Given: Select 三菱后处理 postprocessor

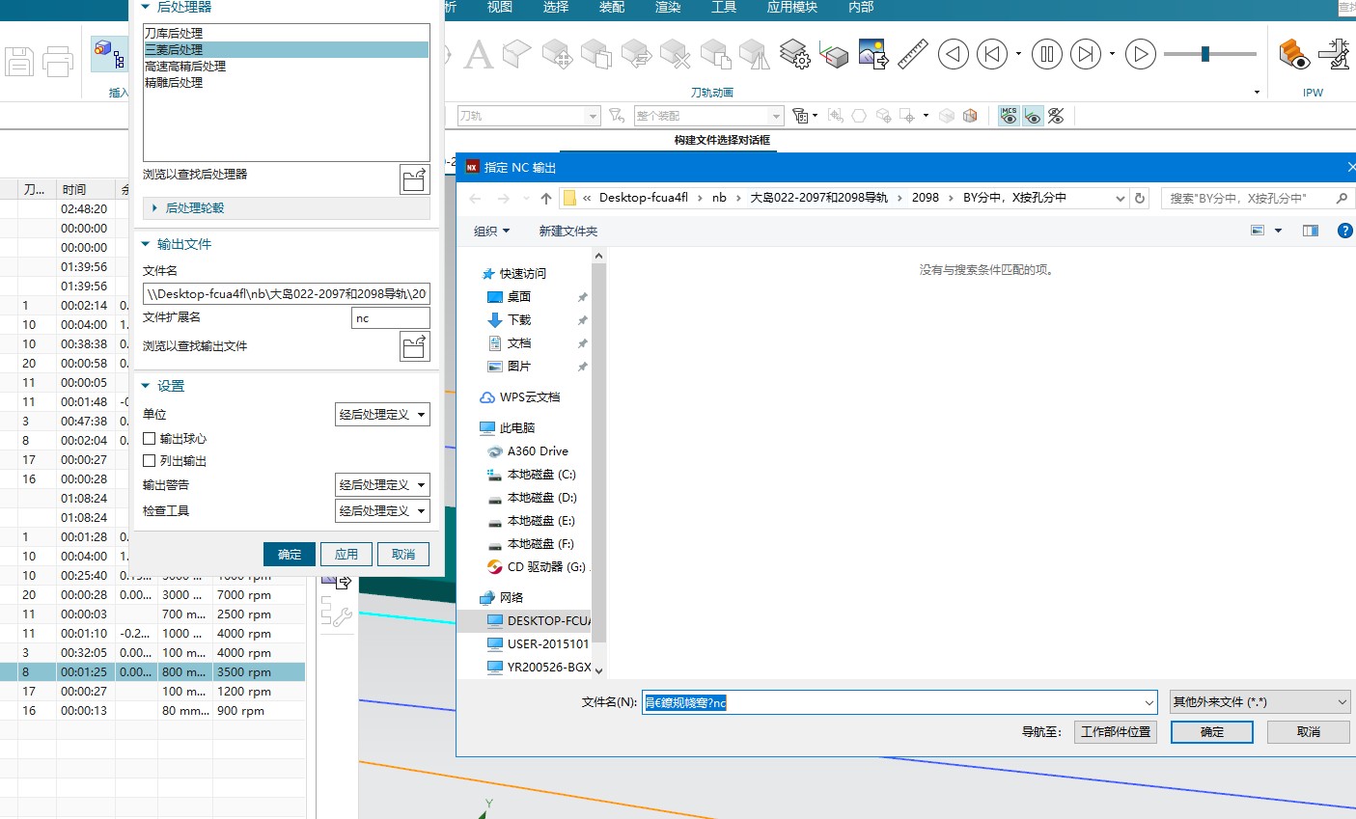Looking at the screenshot, I should click(286, 50).
